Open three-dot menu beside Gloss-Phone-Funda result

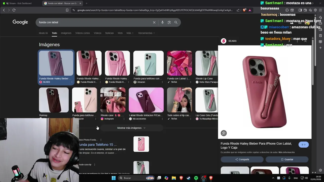coord(101,140)
